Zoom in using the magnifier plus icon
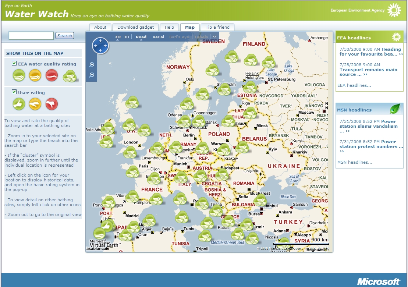408x287 pixels. [x=92, y=64]
